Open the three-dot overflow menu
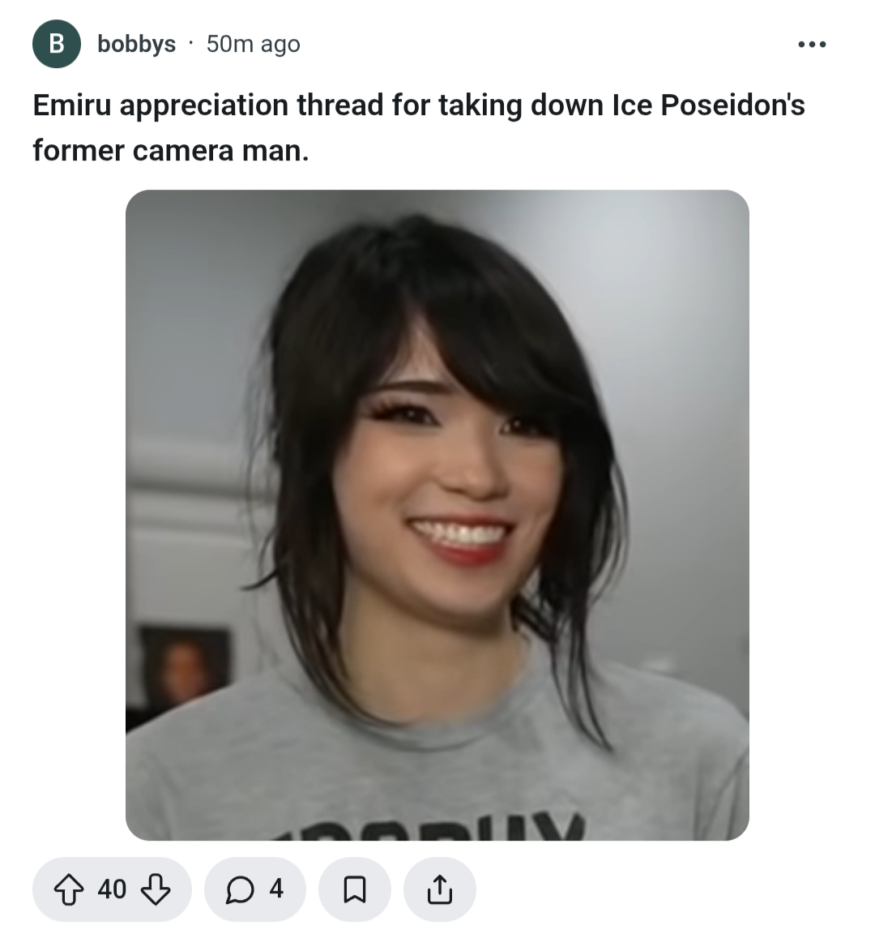The height and width of the screenshot is (938, 875). pos(812,45)
